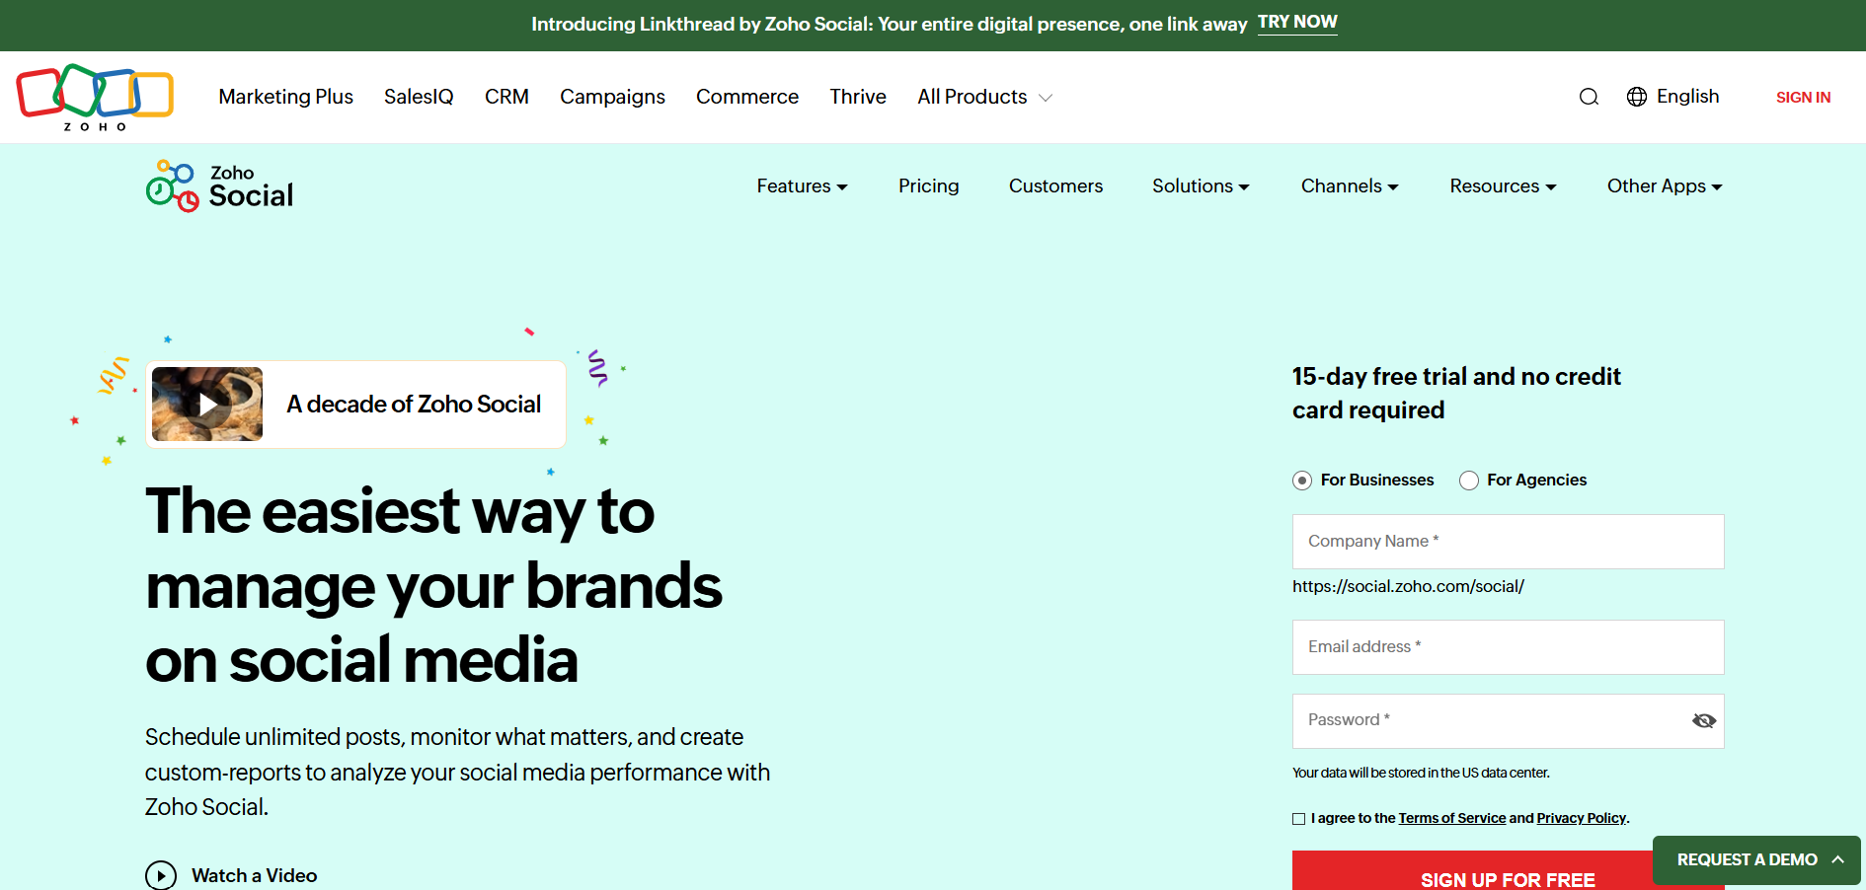
Task: Click the SIGN IN link
Action: coord(1803,97)
